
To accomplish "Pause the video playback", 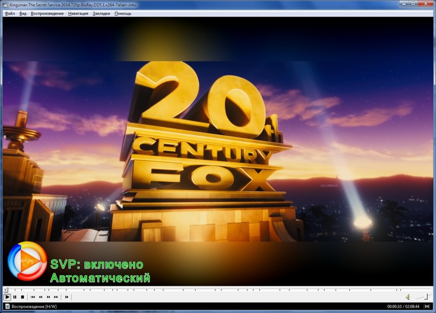I will pos(15,297).
